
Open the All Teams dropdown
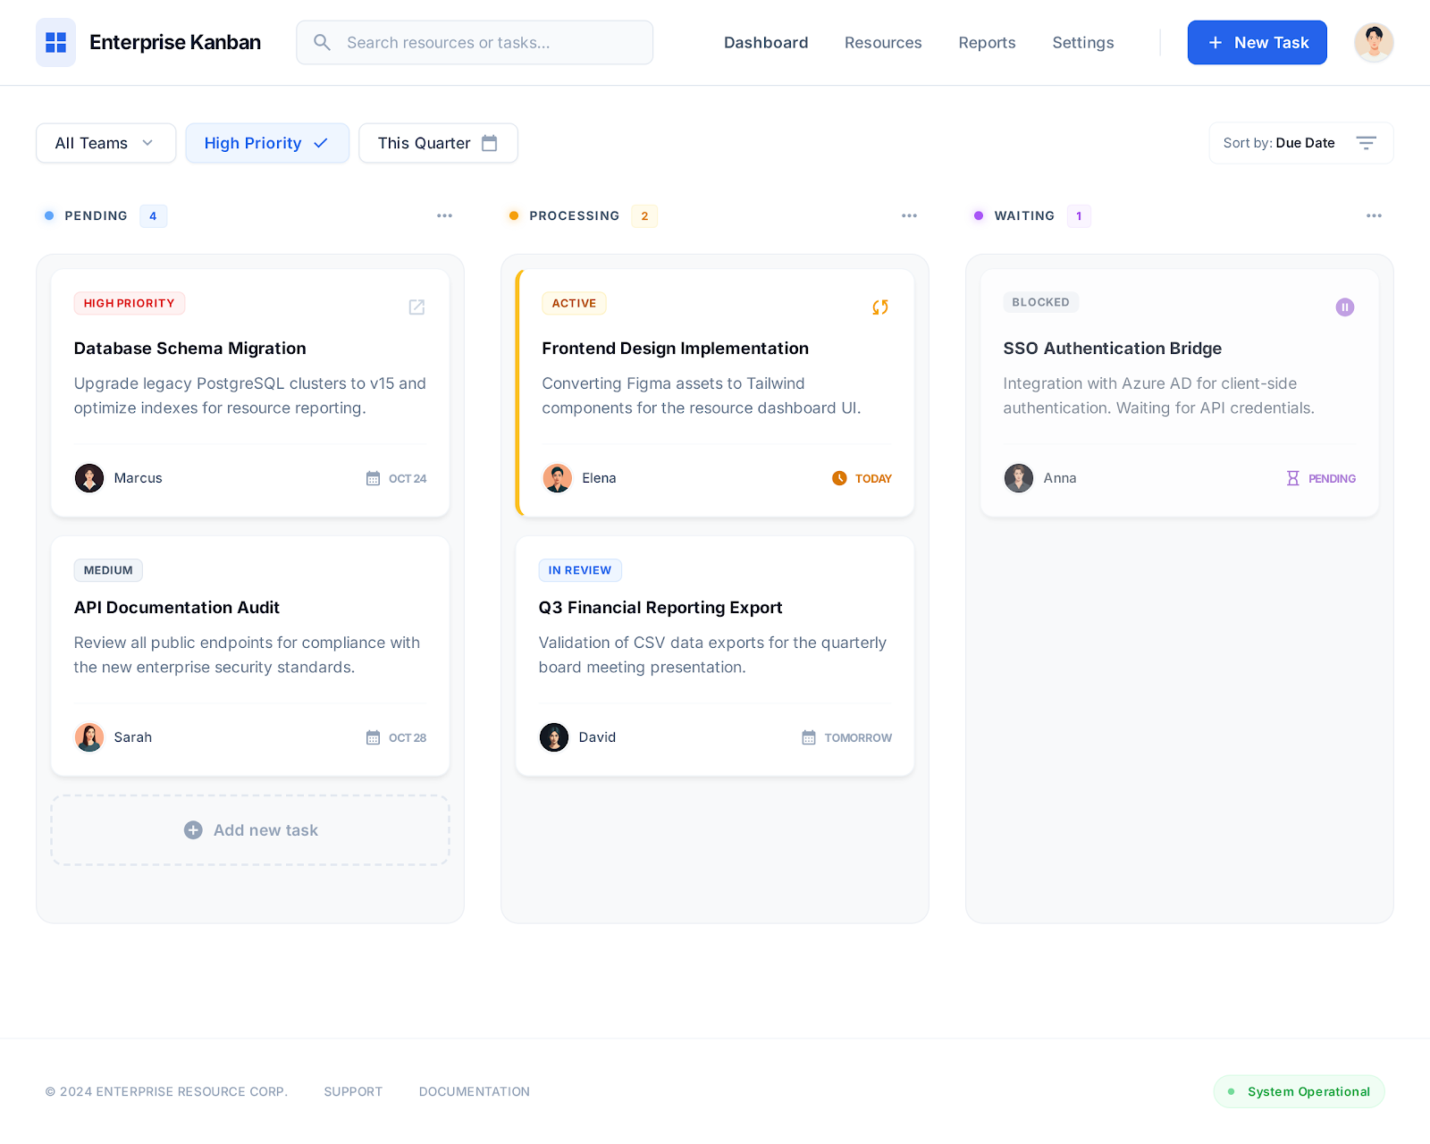point(105,142)
